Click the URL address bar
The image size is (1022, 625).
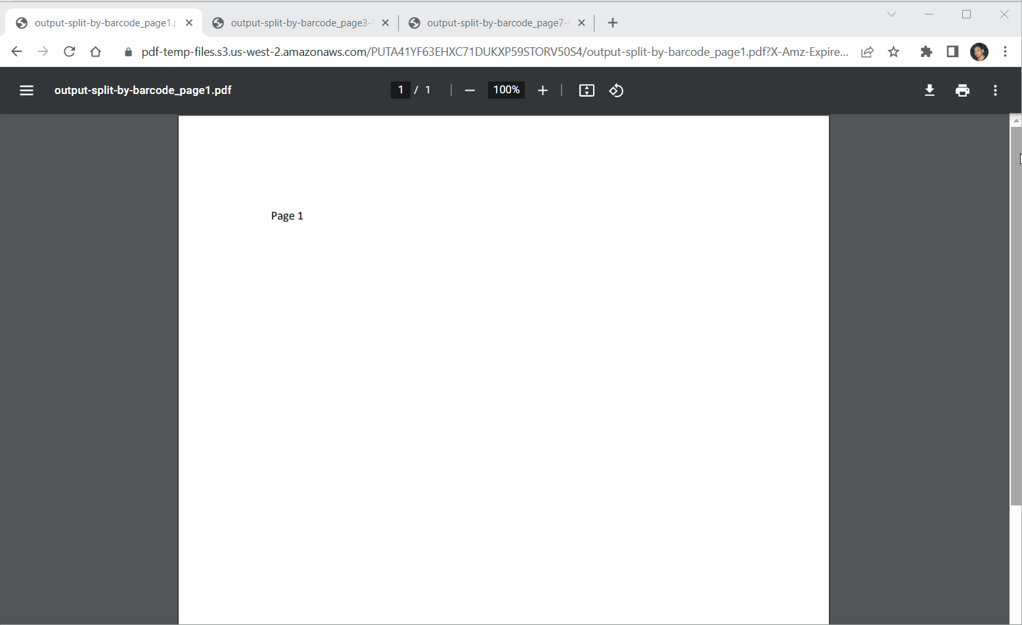pos(495,52)
